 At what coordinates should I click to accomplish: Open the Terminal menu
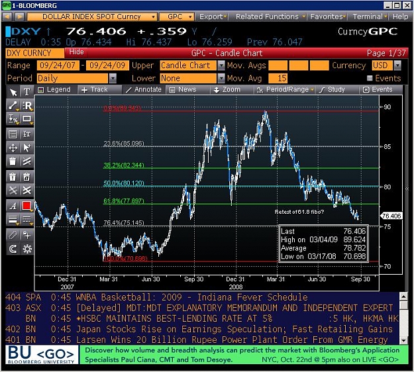(x=370, y=17)
